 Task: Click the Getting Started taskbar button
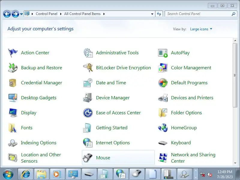pyautogui.click(x=105, y=174)
